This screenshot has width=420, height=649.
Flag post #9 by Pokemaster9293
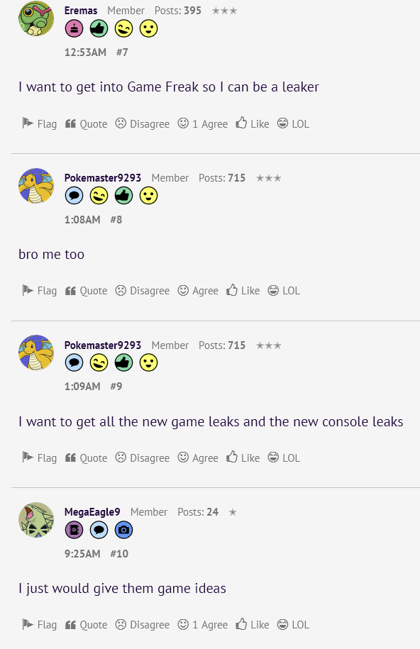pos(39,457)
